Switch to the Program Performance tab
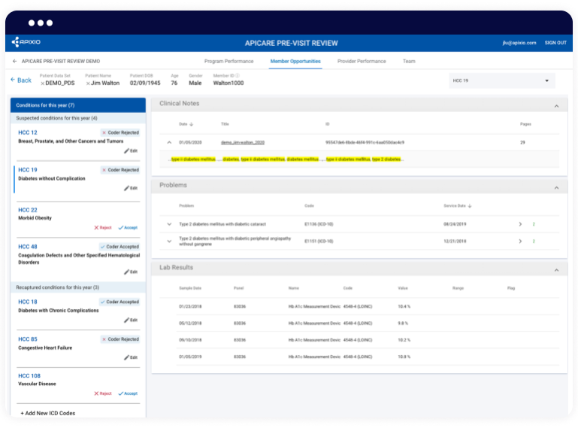 point(229,61)
